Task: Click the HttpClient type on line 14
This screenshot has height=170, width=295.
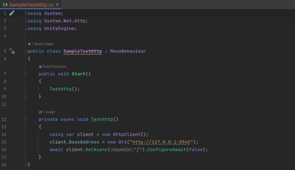Action: pos(126,135)
